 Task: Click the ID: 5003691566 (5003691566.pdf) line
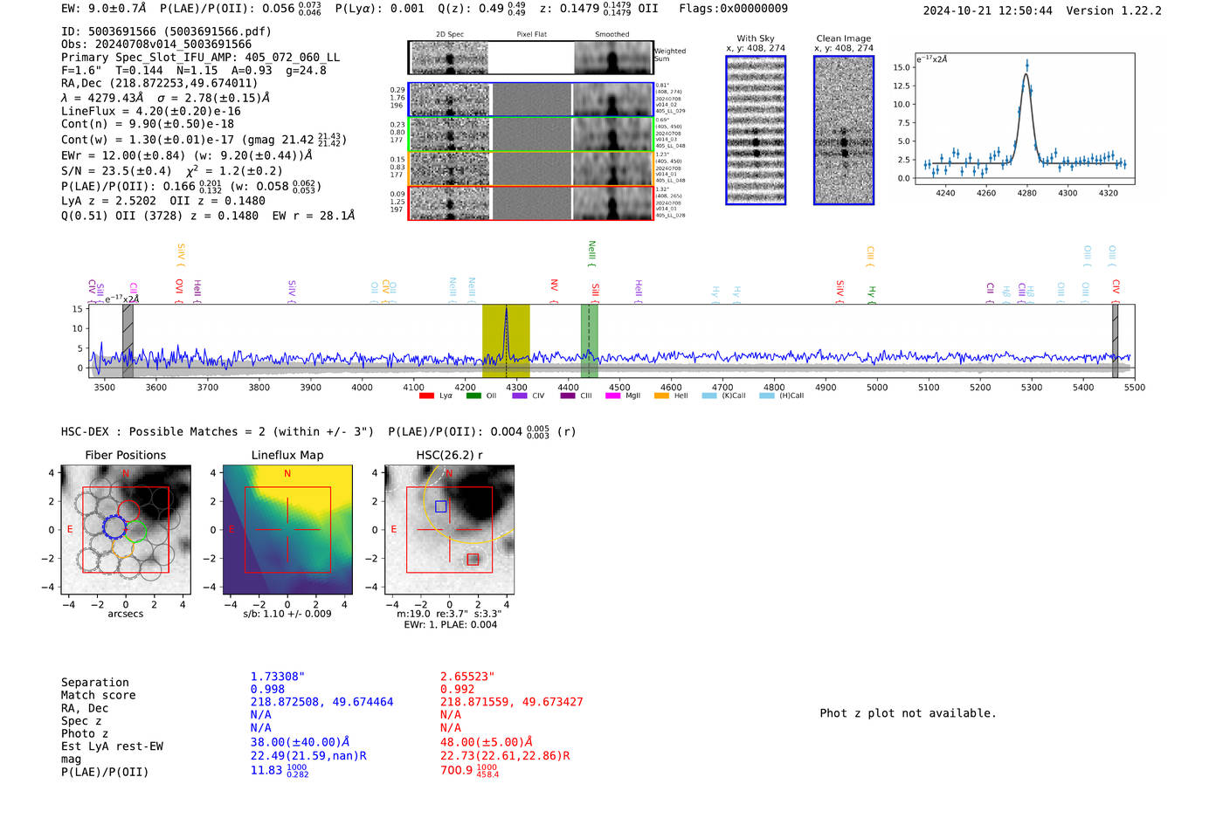click(x=166, y=31)
